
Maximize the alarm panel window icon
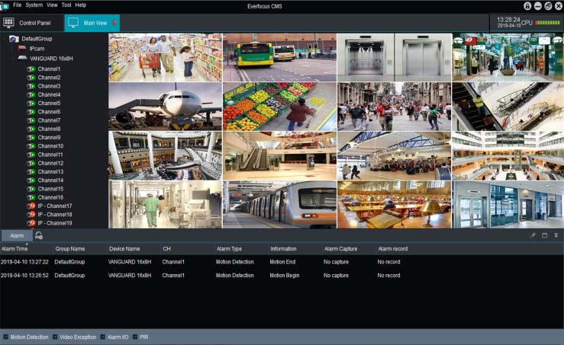[x=545, y=235]
